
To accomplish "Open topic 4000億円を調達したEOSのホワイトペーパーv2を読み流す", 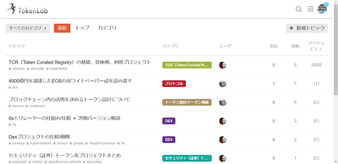I will [70, 81].
